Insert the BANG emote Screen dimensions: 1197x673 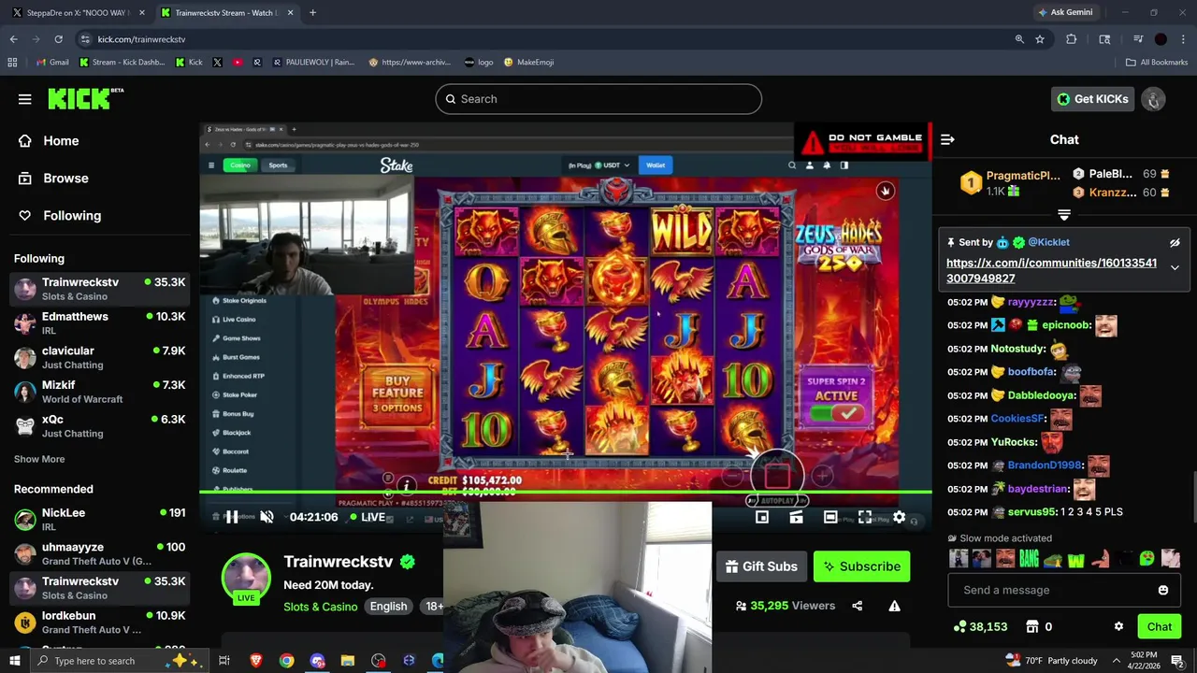click(x=1029, y=559)
